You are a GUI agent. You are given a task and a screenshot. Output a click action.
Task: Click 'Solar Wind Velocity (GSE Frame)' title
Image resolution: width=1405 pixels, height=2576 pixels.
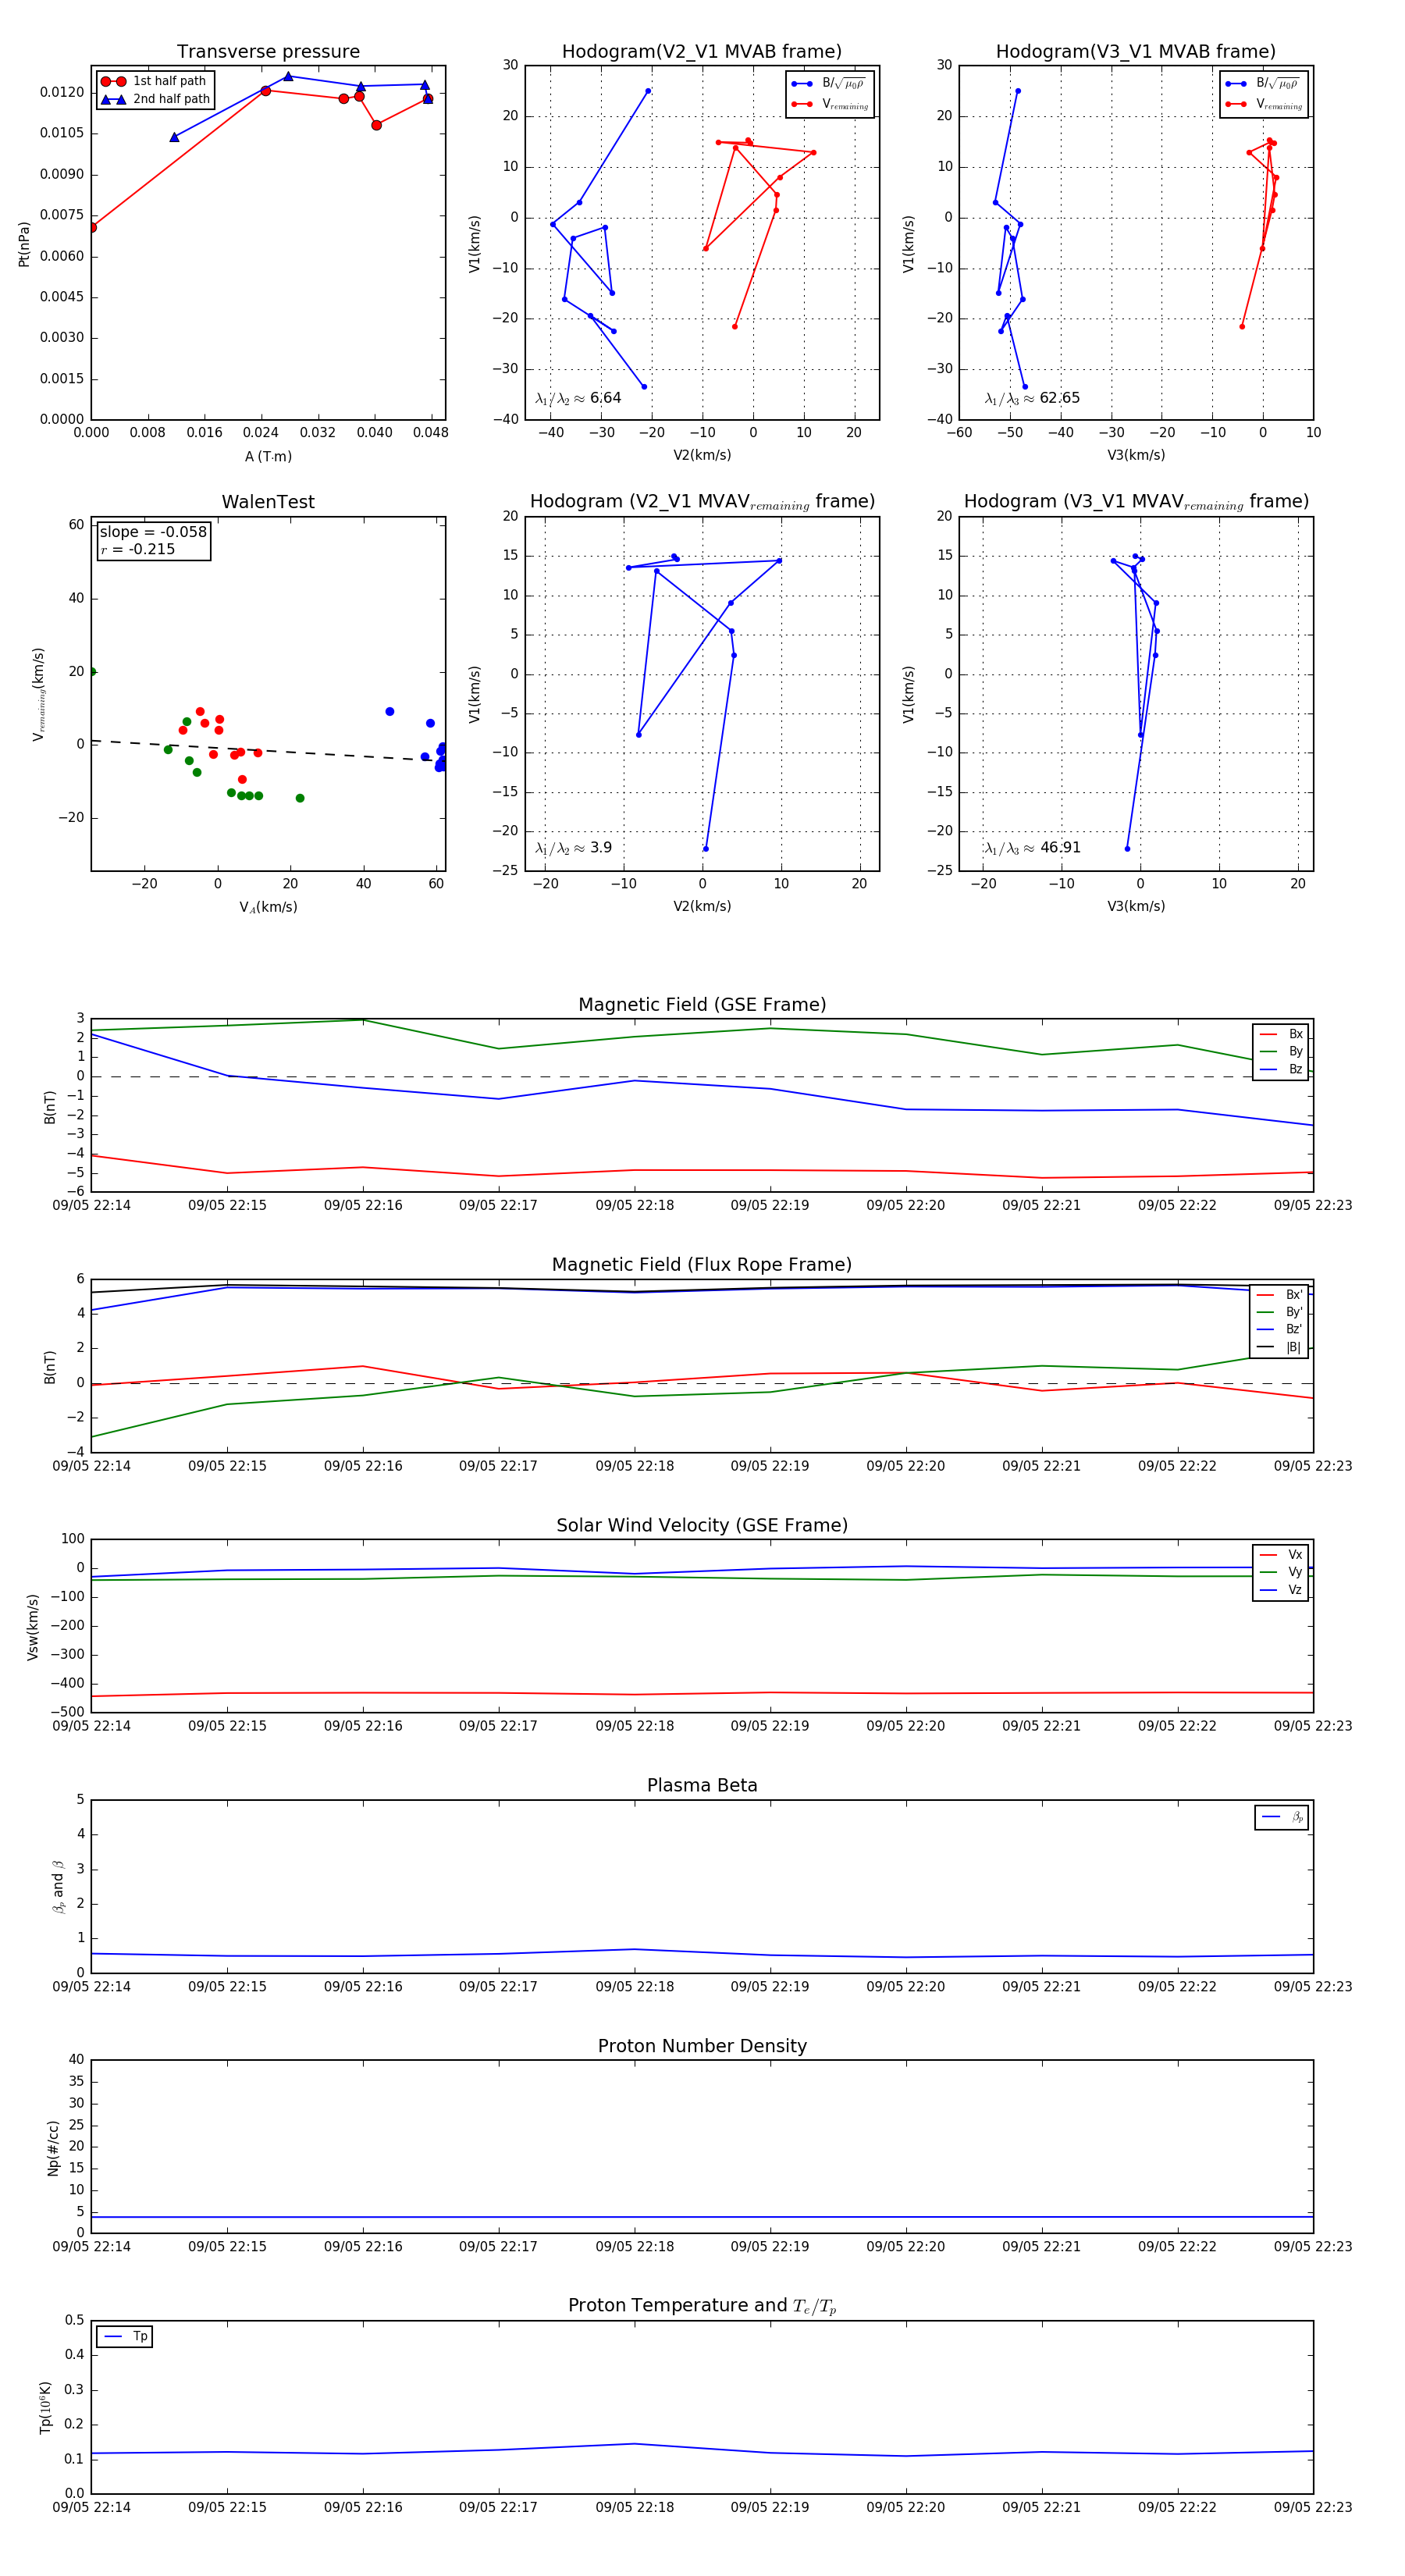click(702, 1525)
